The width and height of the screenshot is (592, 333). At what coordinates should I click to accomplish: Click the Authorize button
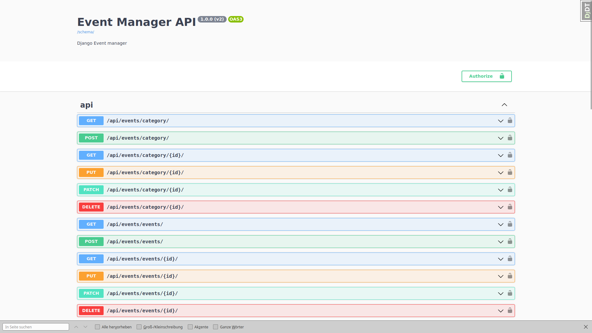click(x=486, y=76)
